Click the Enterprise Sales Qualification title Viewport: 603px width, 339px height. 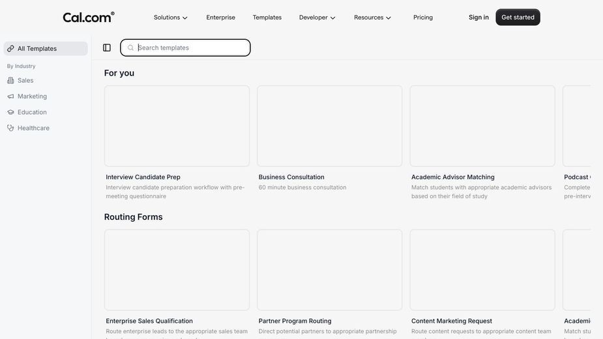point(149,321)
